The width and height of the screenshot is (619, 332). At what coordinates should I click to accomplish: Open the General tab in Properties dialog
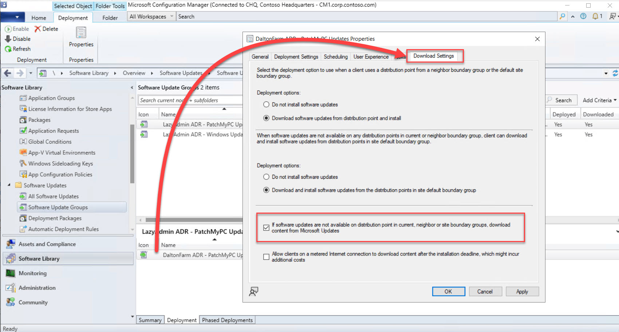pyautogui.click(x=260, y=57)
